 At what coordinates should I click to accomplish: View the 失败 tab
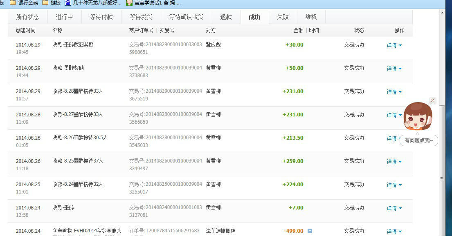click(x=282, y=17)
